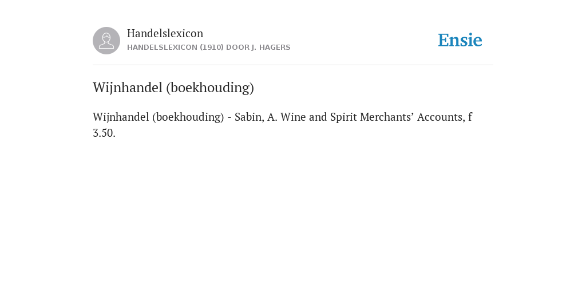Click the Wijnhandel (boekhouding) heading
The image size is (586, 293).
[173, 88]
